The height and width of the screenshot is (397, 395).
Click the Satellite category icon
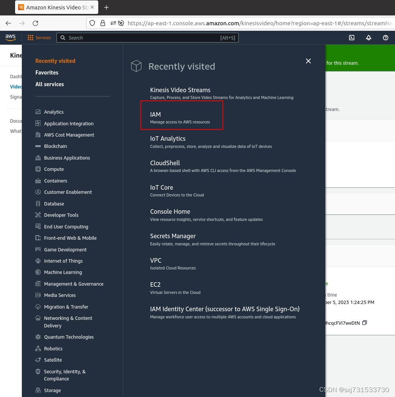pos(38,360)
